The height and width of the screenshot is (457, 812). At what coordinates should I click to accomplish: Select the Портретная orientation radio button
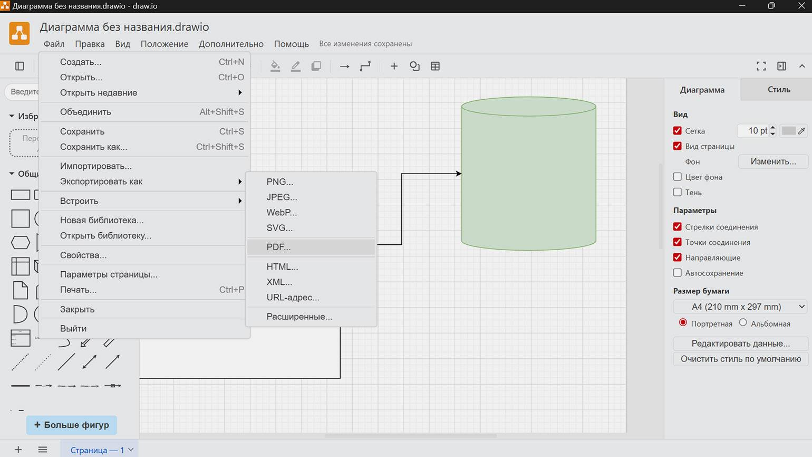(683, 322)
